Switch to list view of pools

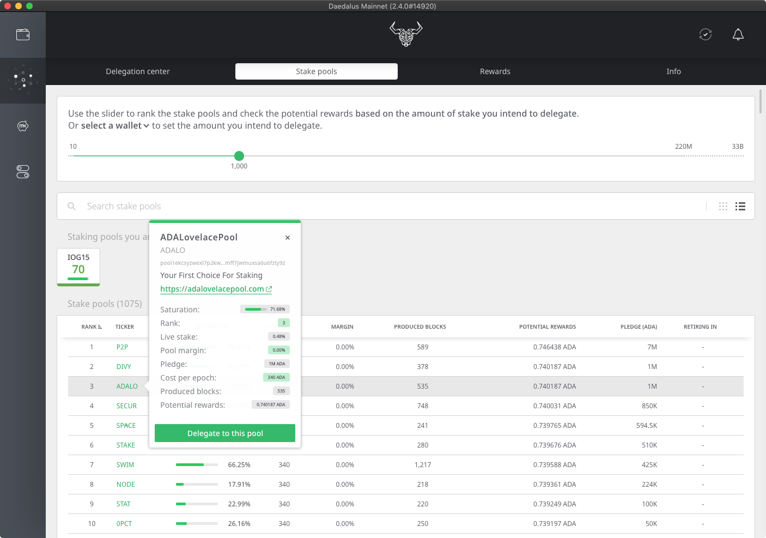740,206
